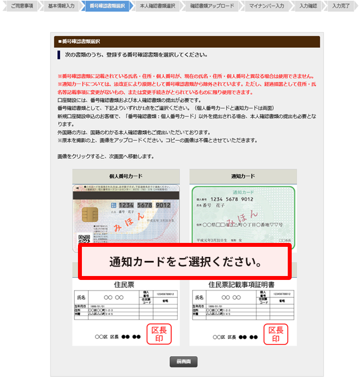Click the 個人番号カード header label
Viewport: 359px width, 377px height.
tap(126, 176)
